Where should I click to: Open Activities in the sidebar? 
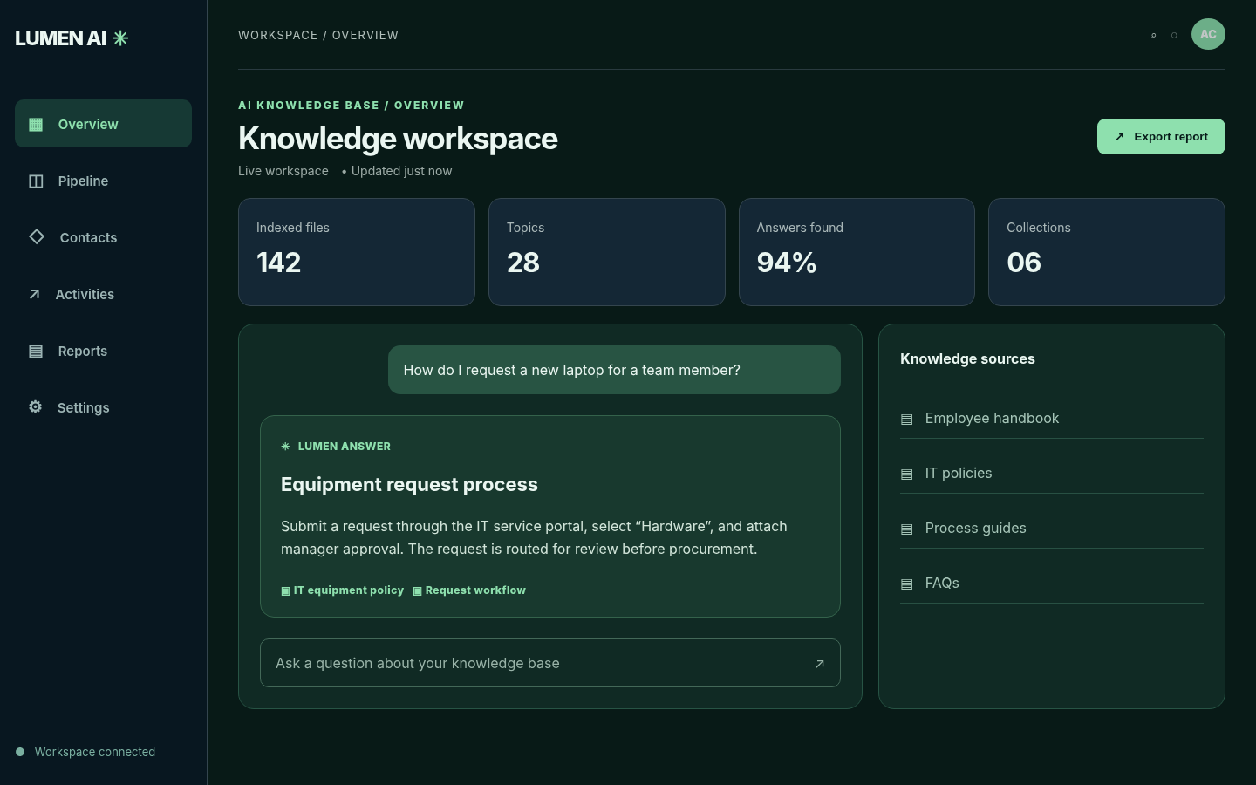tap(103, 294)
